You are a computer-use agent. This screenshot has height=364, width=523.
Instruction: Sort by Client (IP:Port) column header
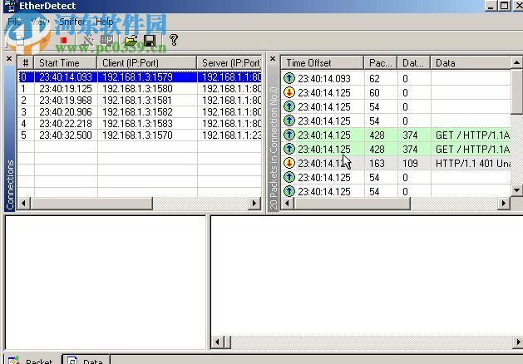point(147,62)
